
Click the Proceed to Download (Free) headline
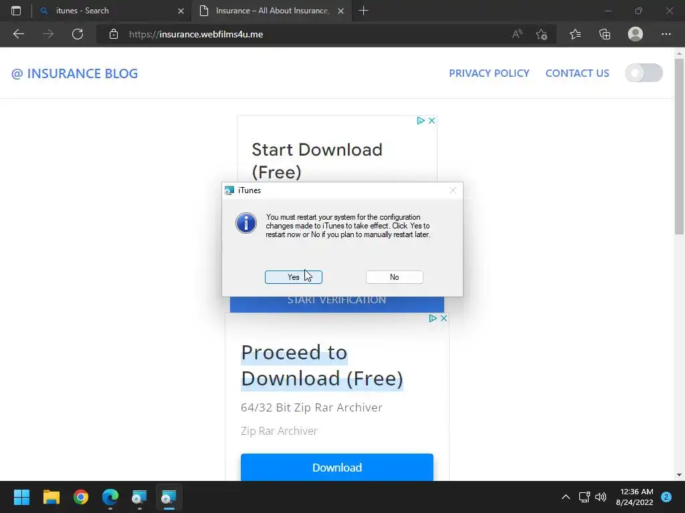tap(322, 365)
